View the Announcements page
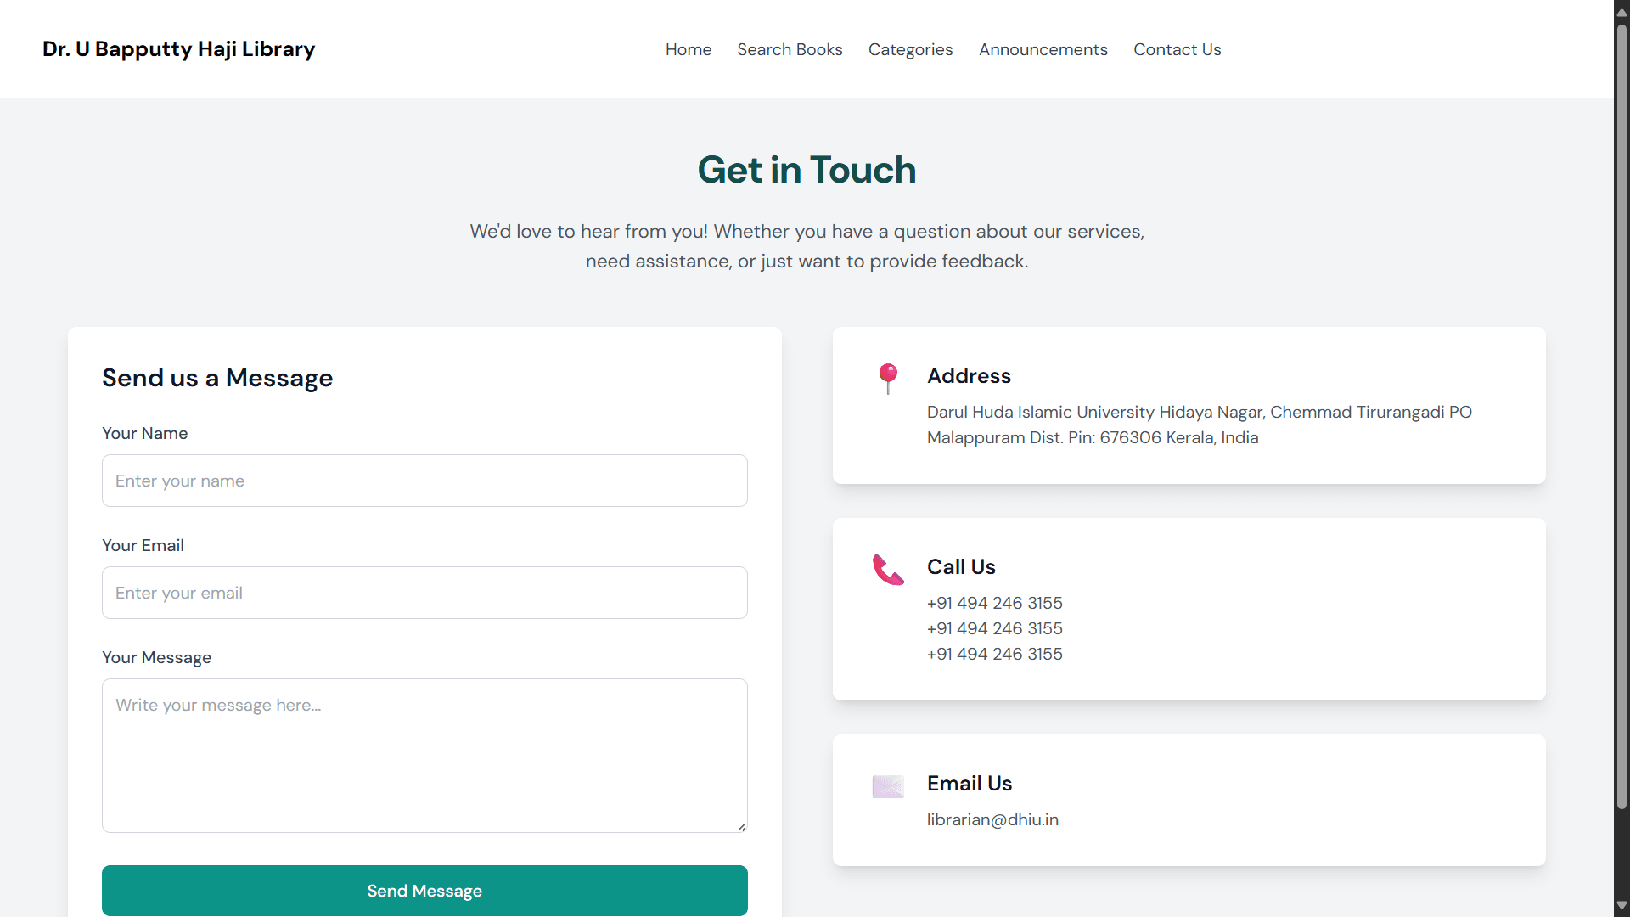This screenshot has height=917, width=1630. pyautogui.click(x=1043, y=49)
